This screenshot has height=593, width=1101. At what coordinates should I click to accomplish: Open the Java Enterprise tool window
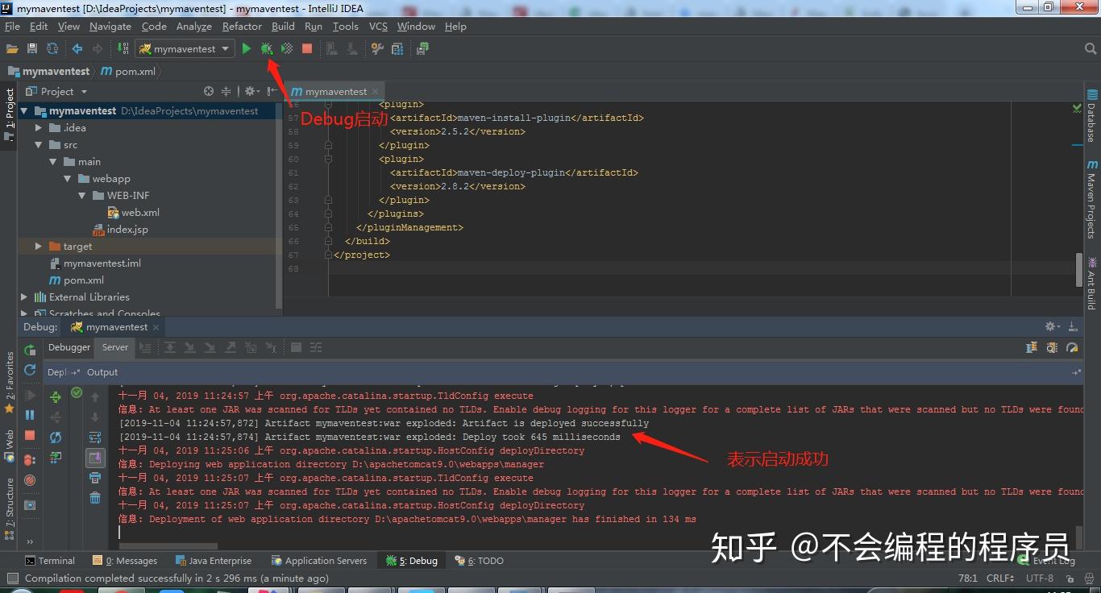click(x=212, y=561)
